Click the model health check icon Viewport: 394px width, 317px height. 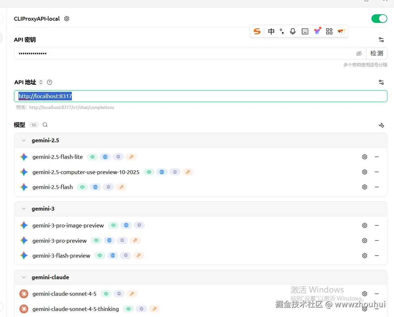tap(381, 125)
